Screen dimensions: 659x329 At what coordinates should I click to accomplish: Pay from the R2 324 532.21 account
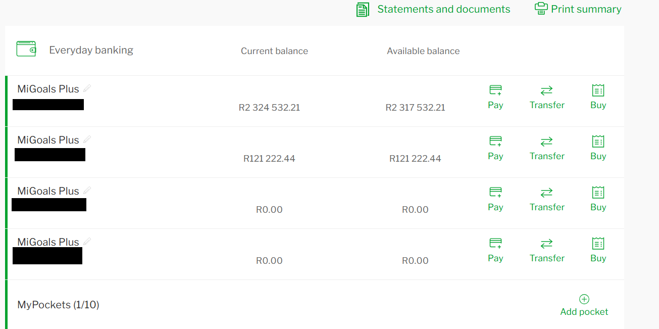click(495, 97)
